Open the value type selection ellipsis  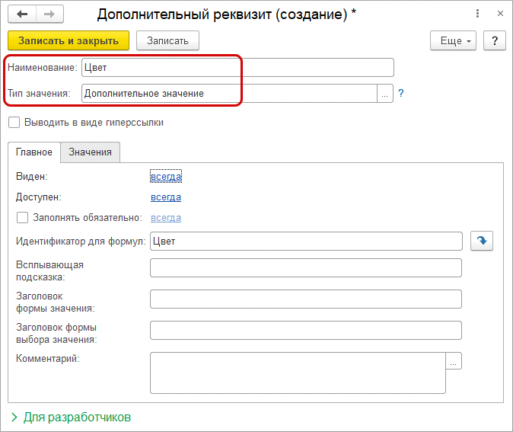[x=385, y=93]
